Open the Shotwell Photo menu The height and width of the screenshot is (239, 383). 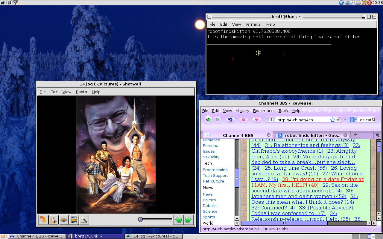click(x=81, y=92)
